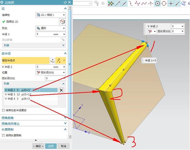This screenshot has width=190, height=150.
Task: Expand the corner setback section
Action: [x=34, y=118]
